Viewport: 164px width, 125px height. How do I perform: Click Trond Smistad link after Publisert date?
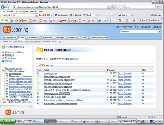pos(71,59)
